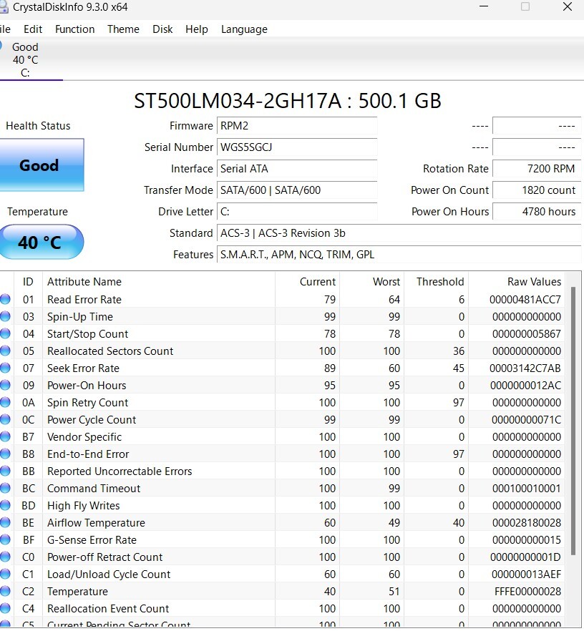Screen dimensions: 584x631
Task: Click the status orb for G-Sense Error Rate
Action: 6,540
